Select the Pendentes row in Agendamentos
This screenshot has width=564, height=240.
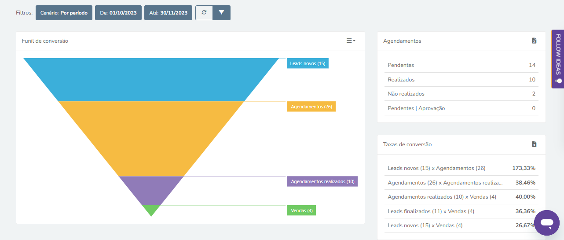pyautogui.click(x=461, y=65)
